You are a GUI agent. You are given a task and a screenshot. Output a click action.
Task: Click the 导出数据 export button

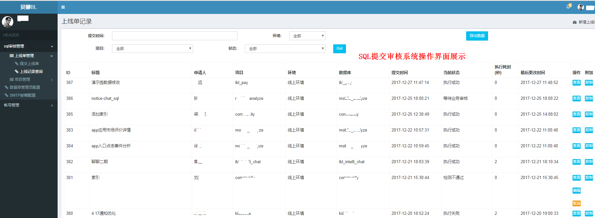(x=477, y=36)
